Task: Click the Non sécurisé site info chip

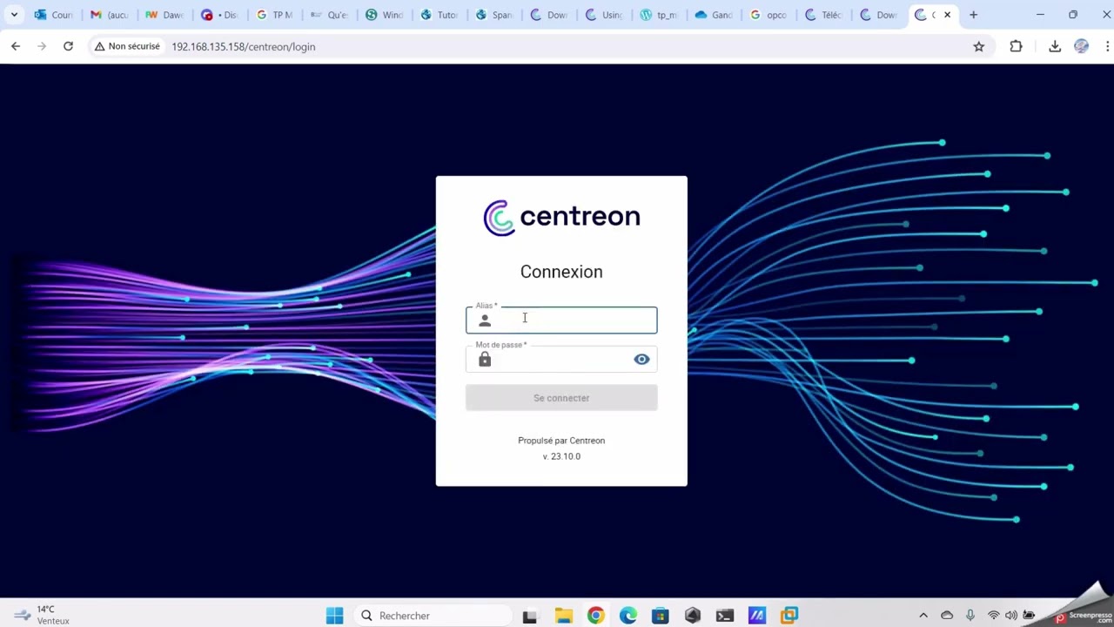Action: click(x=127, y=46)
